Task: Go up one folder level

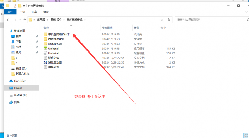Action: (25, 20)
